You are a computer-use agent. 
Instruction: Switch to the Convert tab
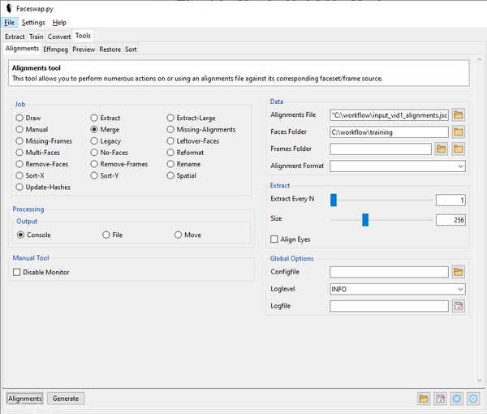(x=59, y=37)
